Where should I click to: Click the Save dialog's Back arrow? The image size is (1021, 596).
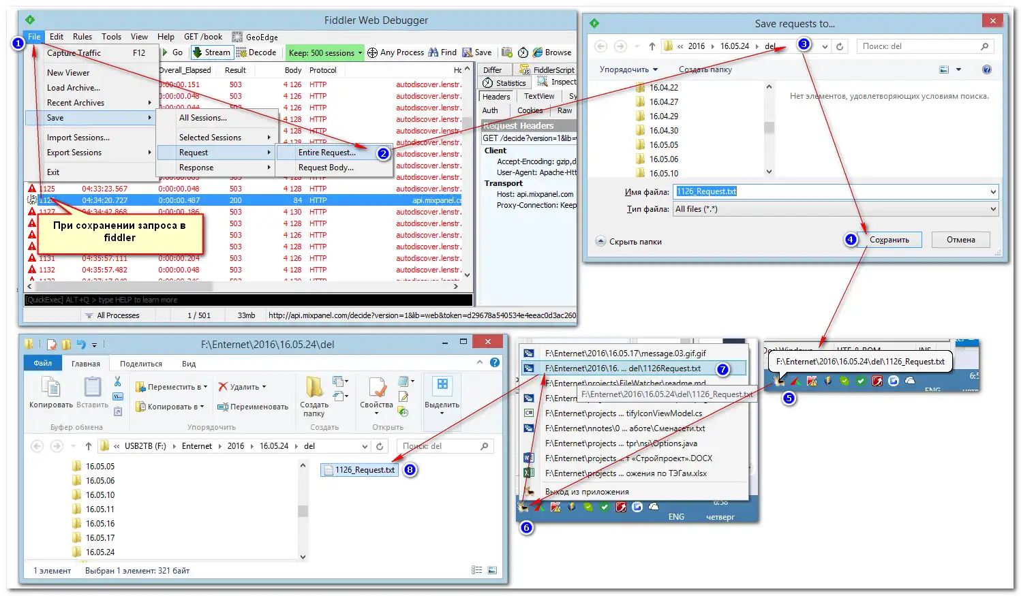click(x=600, y=46)
